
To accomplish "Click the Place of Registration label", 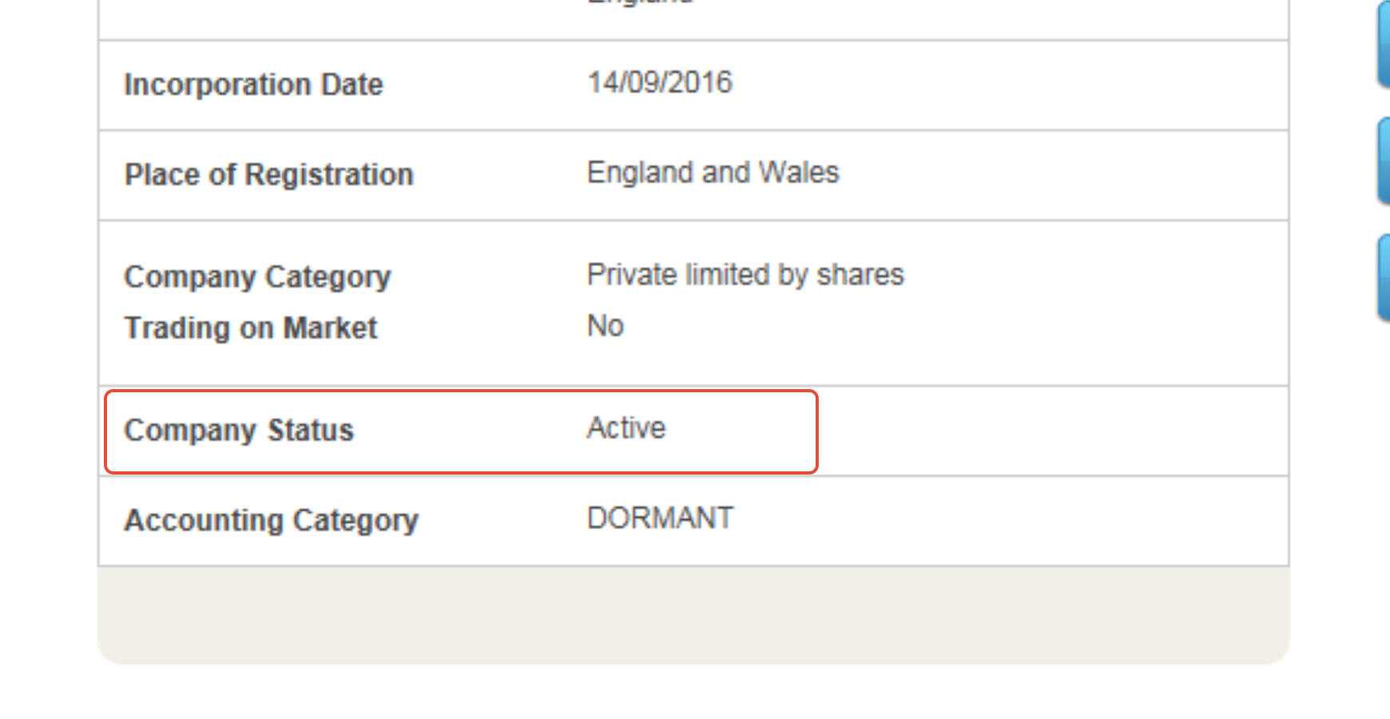I will (x=268, y=174).
